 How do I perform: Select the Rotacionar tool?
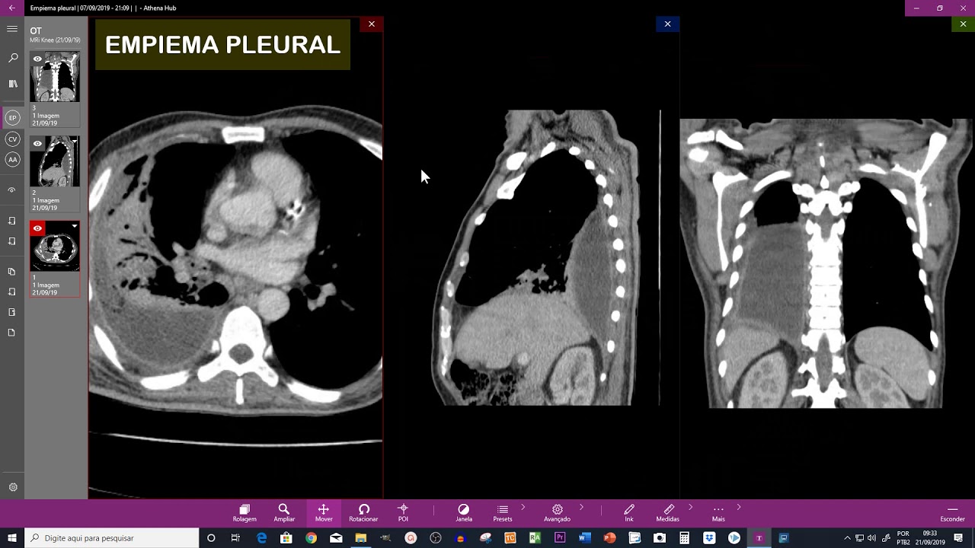point(363,512)
